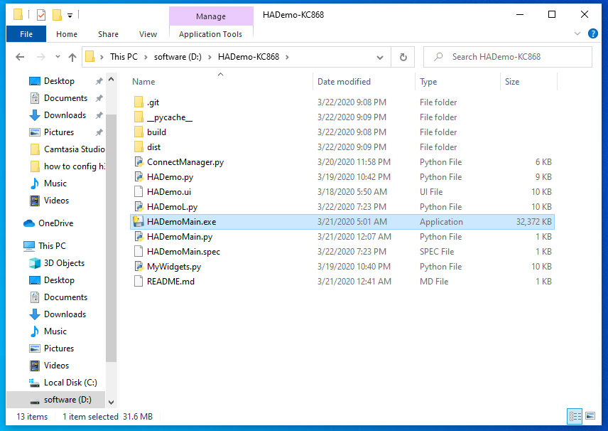Open the File menu tab
The height and width of the screenshot is (431, 608).
(26, 34)
